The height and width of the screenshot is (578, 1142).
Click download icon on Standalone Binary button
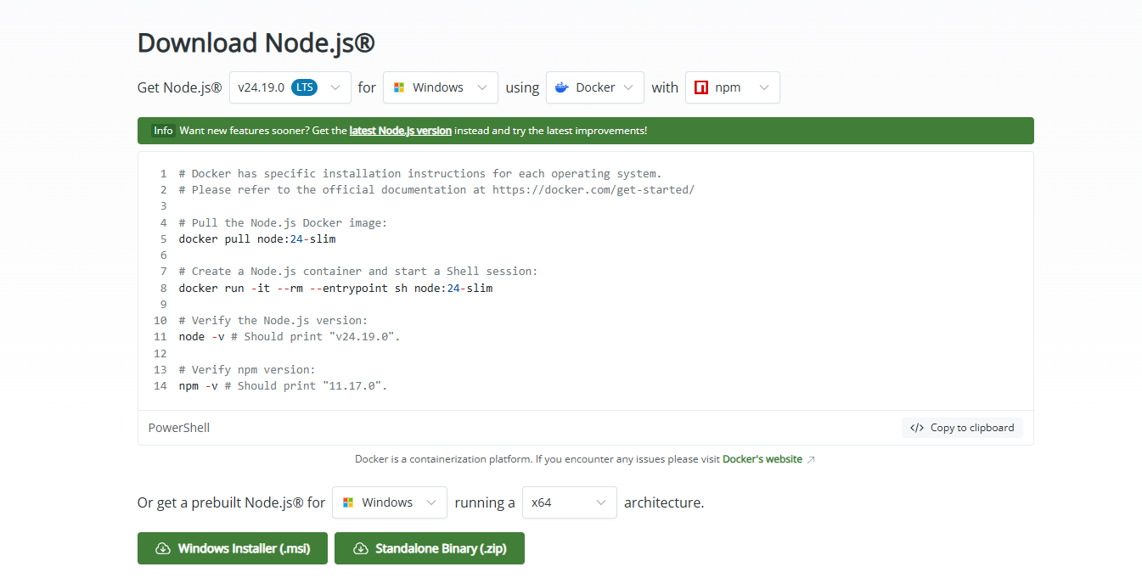361,548
